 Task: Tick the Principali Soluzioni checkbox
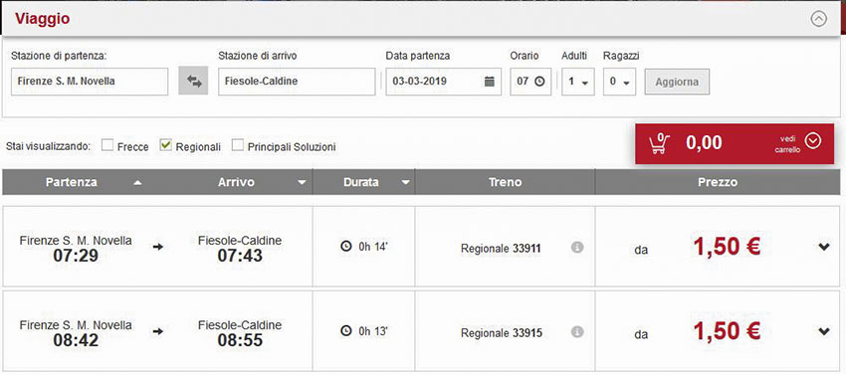(238, 145)
